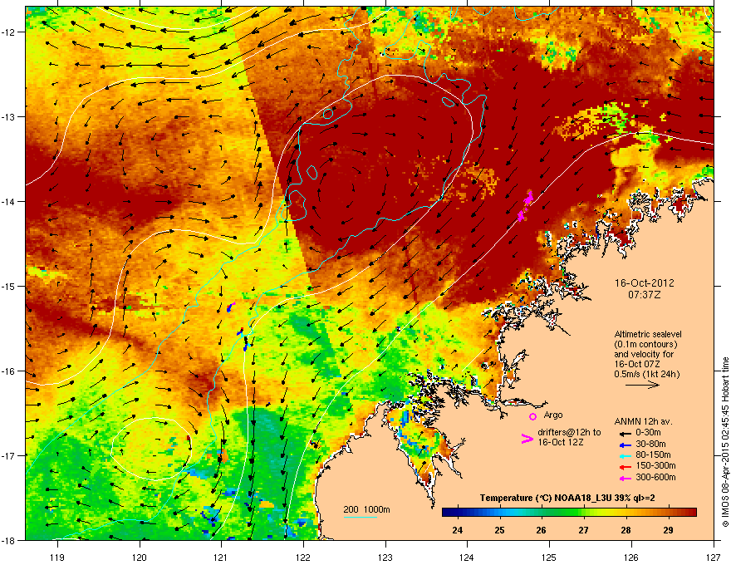Click the 28 tick label under color bar
This screenshot has width=731, height=565.
pyautogui.click(x=626, y=530)
